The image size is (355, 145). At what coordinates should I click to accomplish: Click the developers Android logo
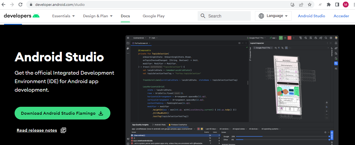click(x=22, y=16)
